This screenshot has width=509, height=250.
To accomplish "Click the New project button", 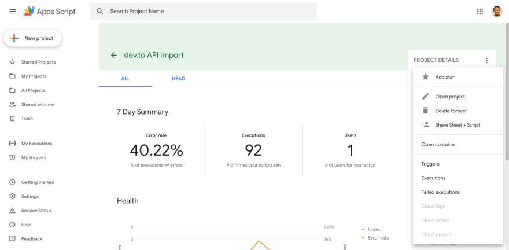I will [x=33, y=38].
